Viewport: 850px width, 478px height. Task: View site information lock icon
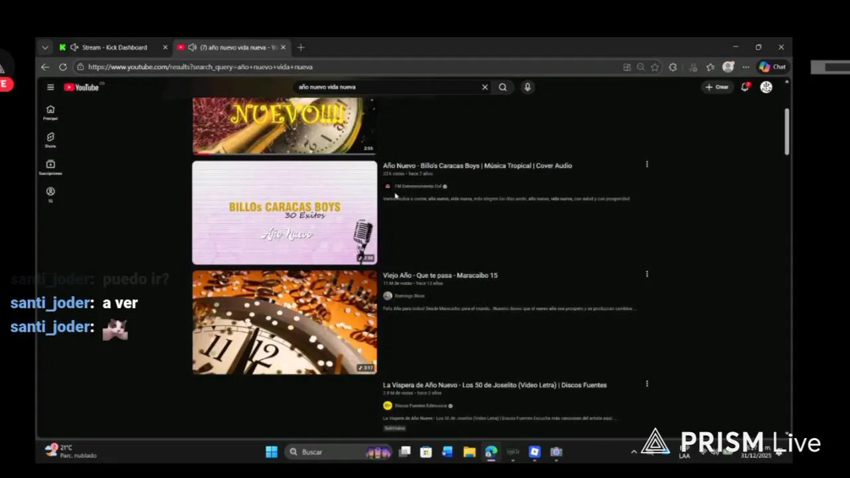pos(80,67)
